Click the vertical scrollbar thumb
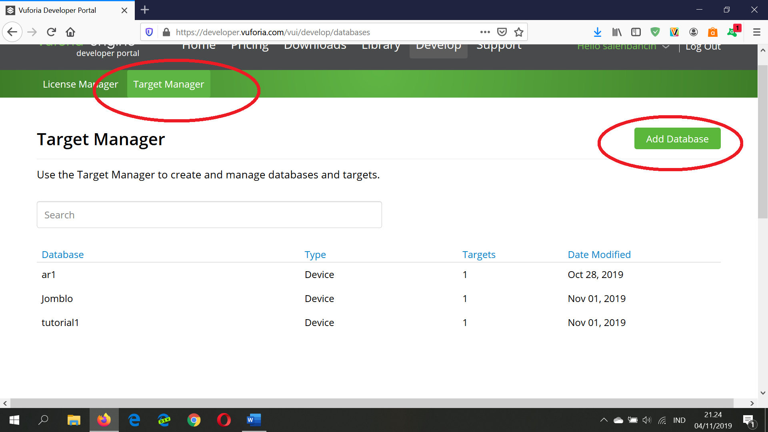The height and width of the screenshot is (432, 768). (762, 142)
